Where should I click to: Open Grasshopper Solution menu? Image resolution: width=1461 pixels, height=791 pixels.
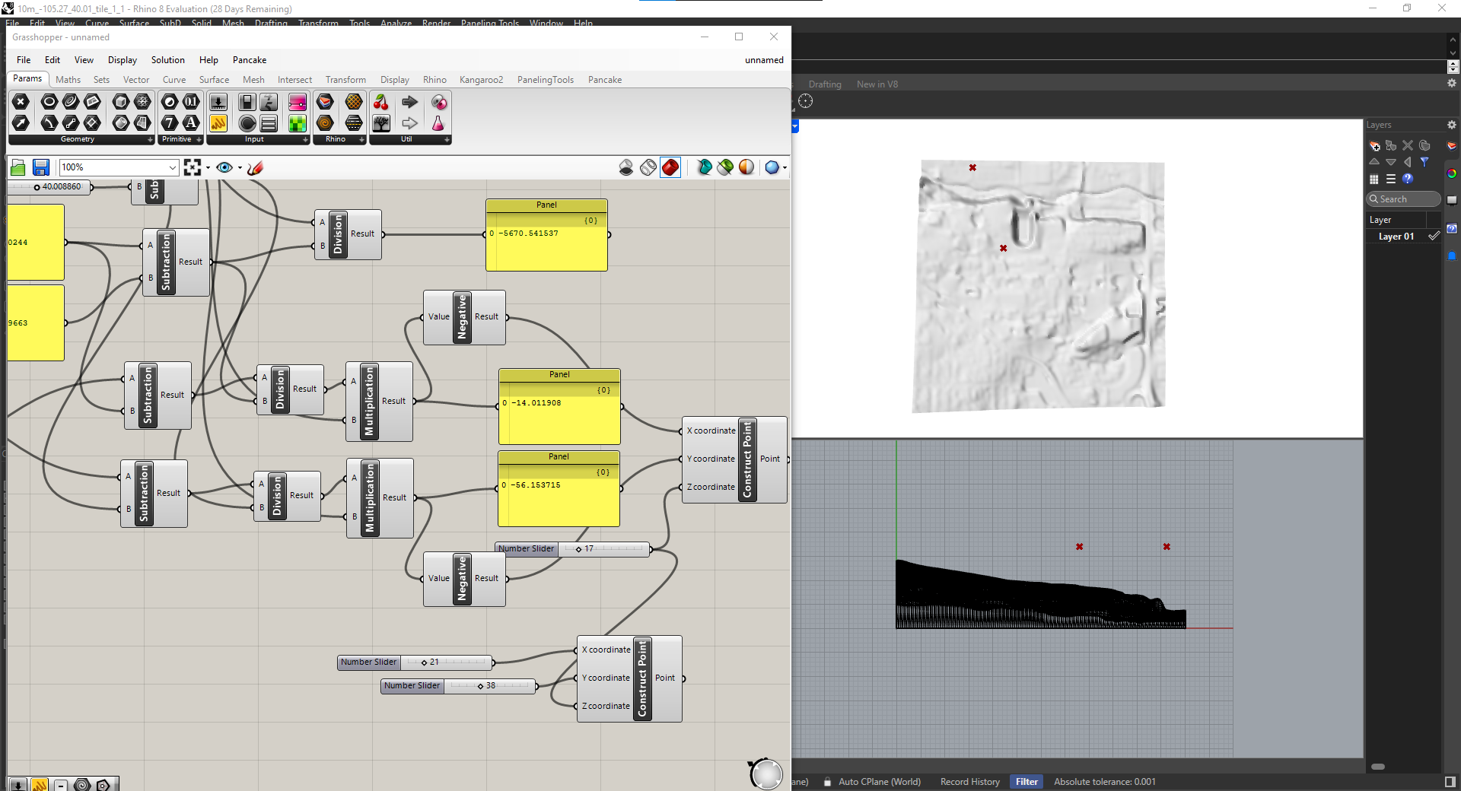pyautogui.click(x=167, y=60)
